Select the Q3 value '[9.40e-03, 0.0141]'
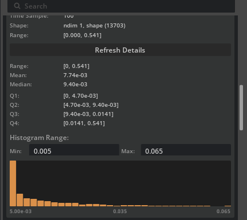Image resolution: width=247 pixels, height=220 pixels. pos(89,114)
